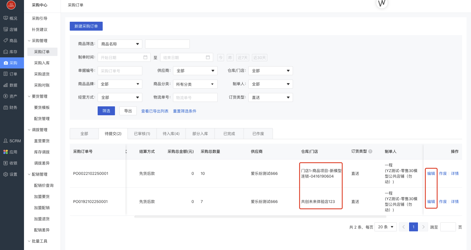Click the 导出 export button
This screenshot has width=471, height=250.
tap(128, 111)
